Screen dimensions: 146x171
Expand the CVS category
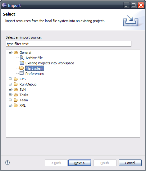tap(10, 79)
